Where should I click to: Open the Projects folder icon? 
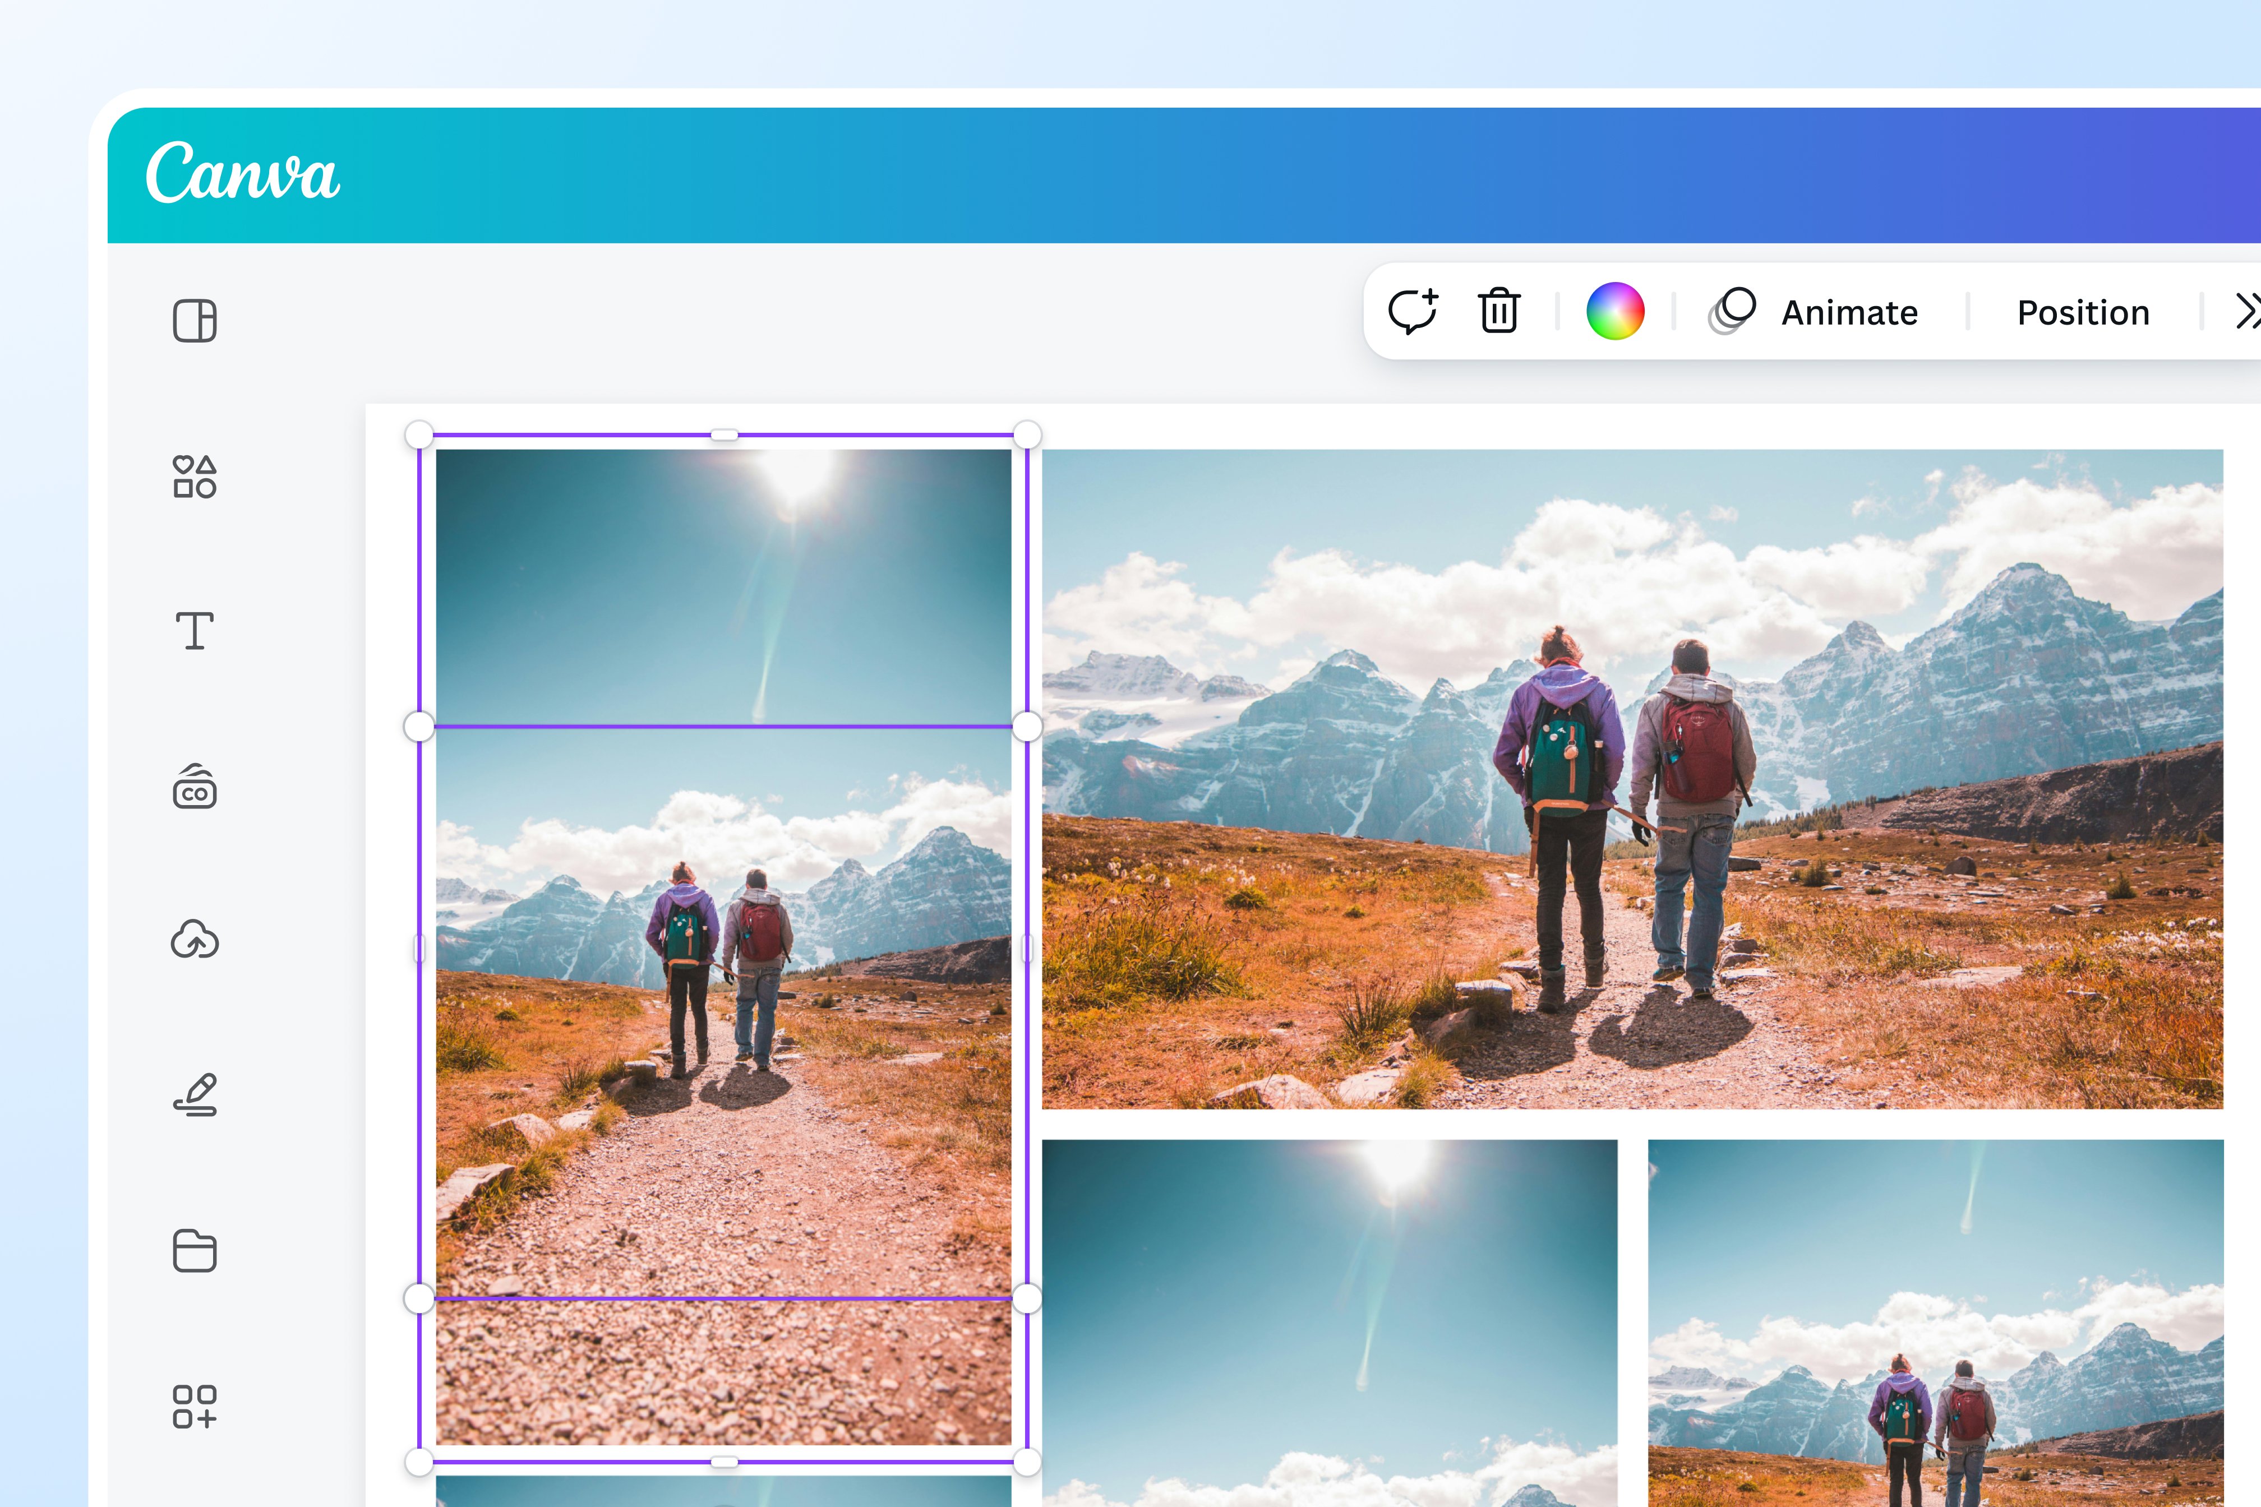click(x=194, y=1250)
